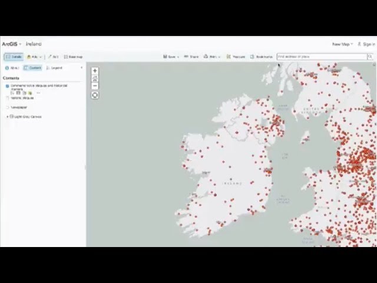
Task: Open the Edit tool
Action: click(53, 57)
